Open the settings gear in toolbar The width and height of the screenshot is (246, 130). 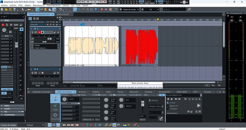[111, 10]
